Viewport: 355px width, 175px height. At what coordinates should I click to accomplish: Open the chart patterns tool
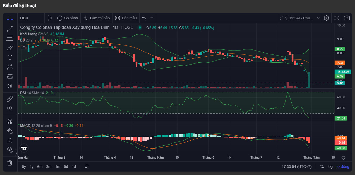10,67
